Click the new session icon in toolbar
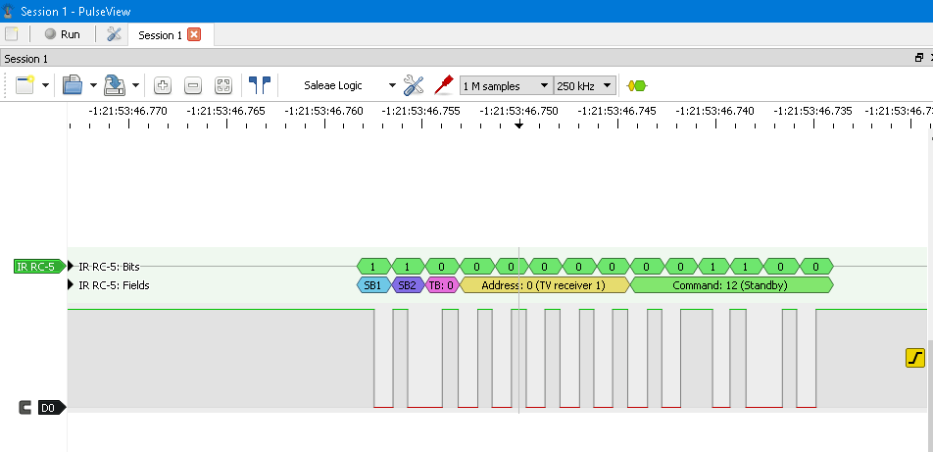 click(25, 85)
